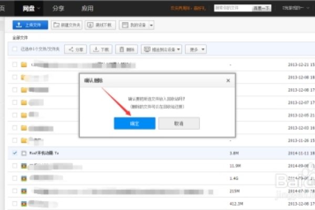Click the download icon in selection bar

click(96, 49)
